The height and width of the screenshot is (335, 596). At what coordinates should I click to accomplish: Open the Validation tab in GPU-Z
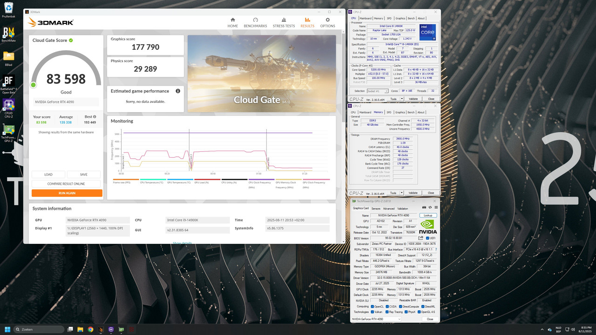(403, 208)
